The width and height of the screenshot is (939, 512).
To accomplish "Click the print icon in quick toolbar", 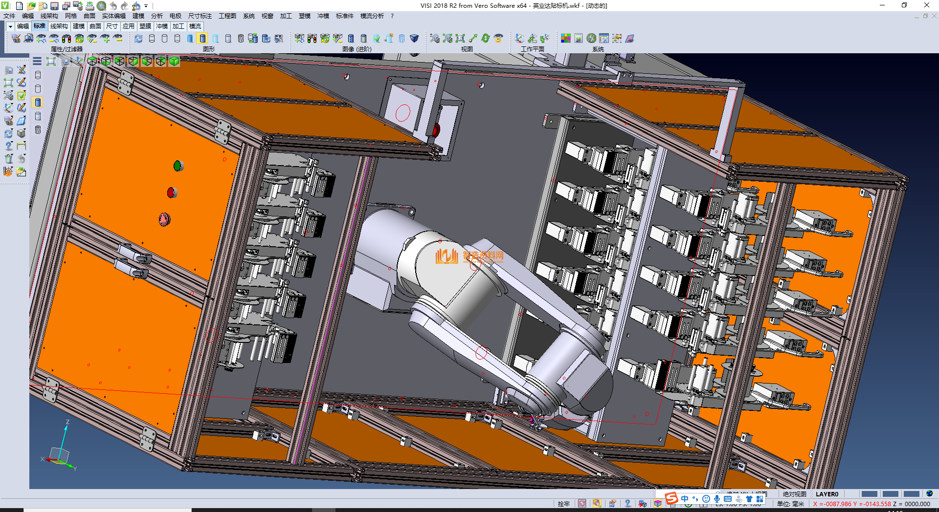I will tap(90, 6).
